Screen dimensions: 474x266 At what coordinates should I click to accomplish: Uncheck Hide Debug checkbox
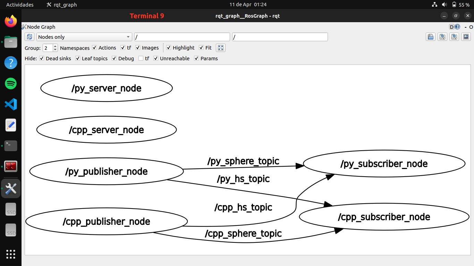114,59
